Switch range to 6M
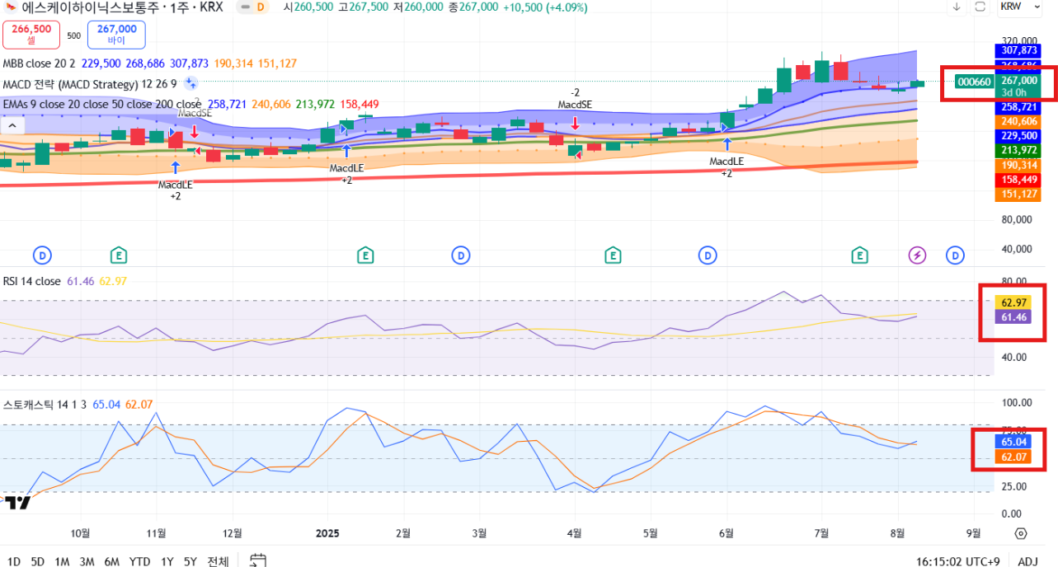Viewport: 1058px width, 567px height. [x=111, y=561]
